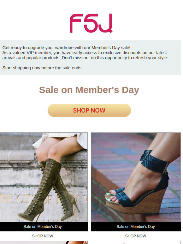The height and width of the screenshot is (244, 183).
Task: Click 'Start shopping now before the sale ends!' text
Action: pyautogui.click(x=42, y=68)
